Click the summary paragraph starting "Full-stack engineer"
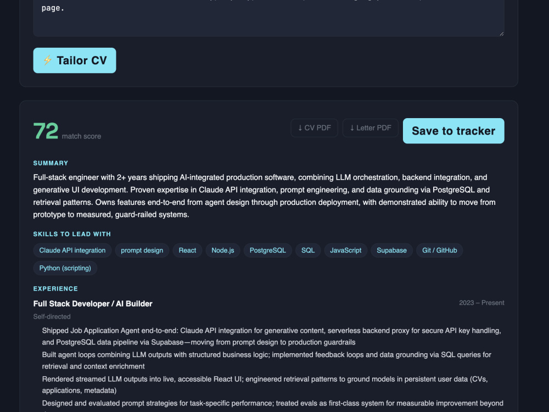Viewport: 549px width, 412px height. pos(265,196)
